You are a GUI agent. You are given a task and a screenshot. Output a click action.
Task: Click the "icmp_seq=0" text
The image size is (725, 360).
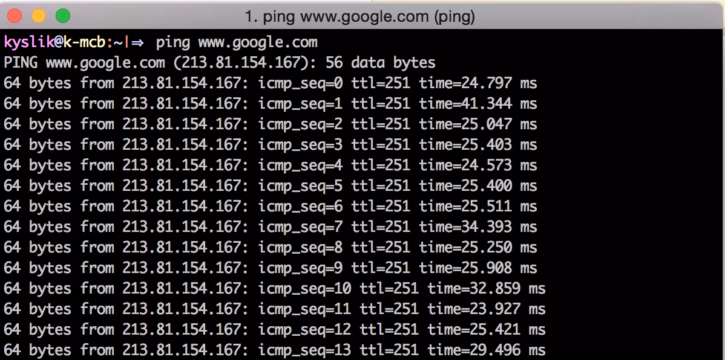coord(300,83)
